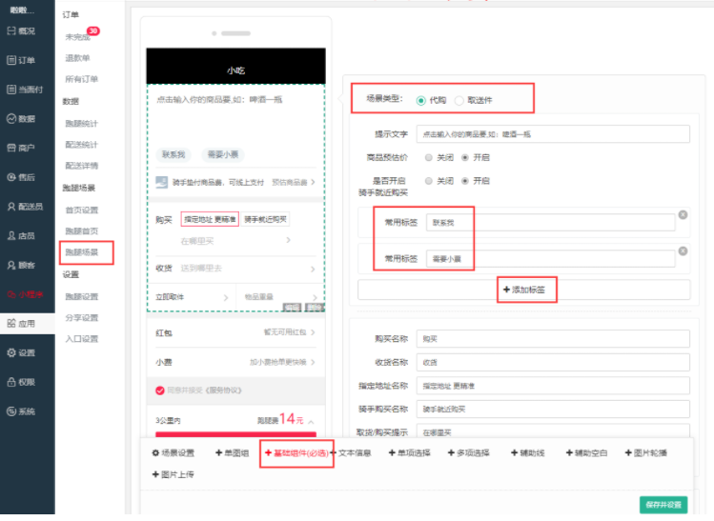Open 配送员 couriers in sidebar
The width and height of the screenshot is (714, 521).
coord(25,207)
